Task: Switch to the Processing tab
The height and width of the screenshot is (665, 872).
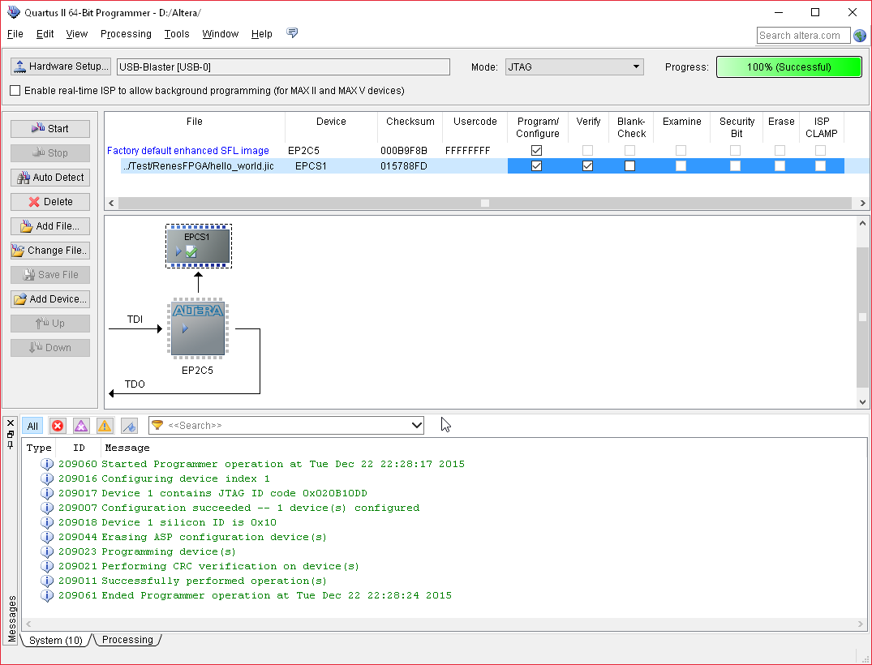Action: 127,639
